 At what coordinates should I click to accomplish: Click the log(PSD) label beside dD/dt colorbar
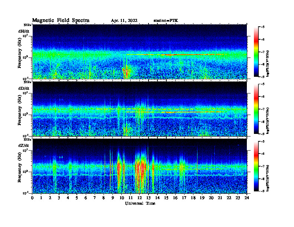[268, 121]
